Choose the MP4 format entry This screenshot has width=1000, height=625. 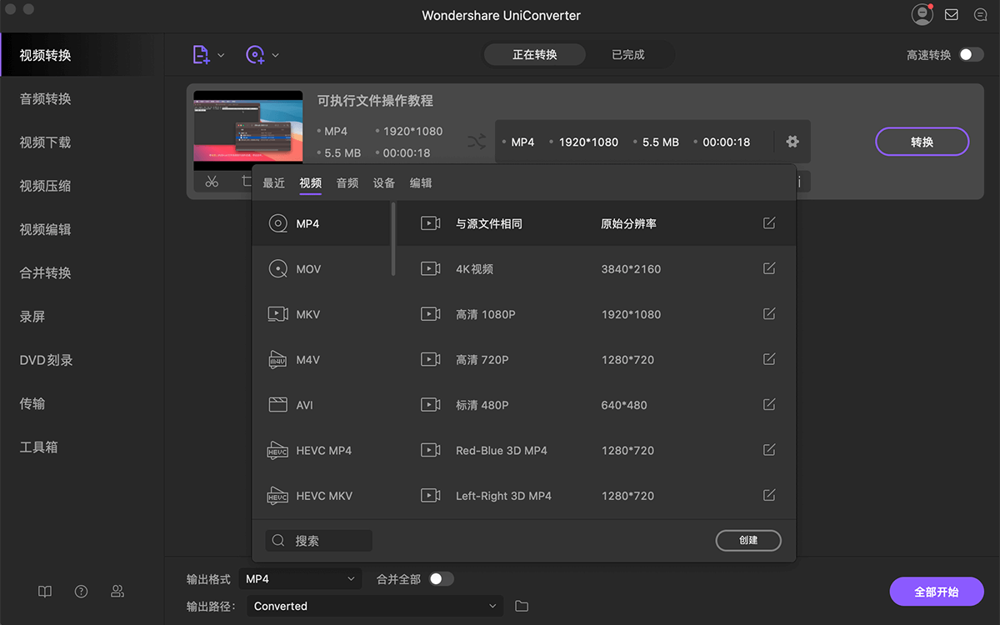[x=322, y=223]
